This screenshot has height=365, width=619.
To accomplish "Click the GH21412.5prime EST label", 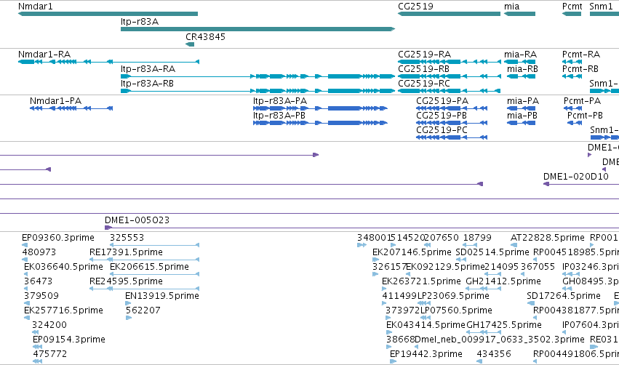I will click(x=503, y=281).
